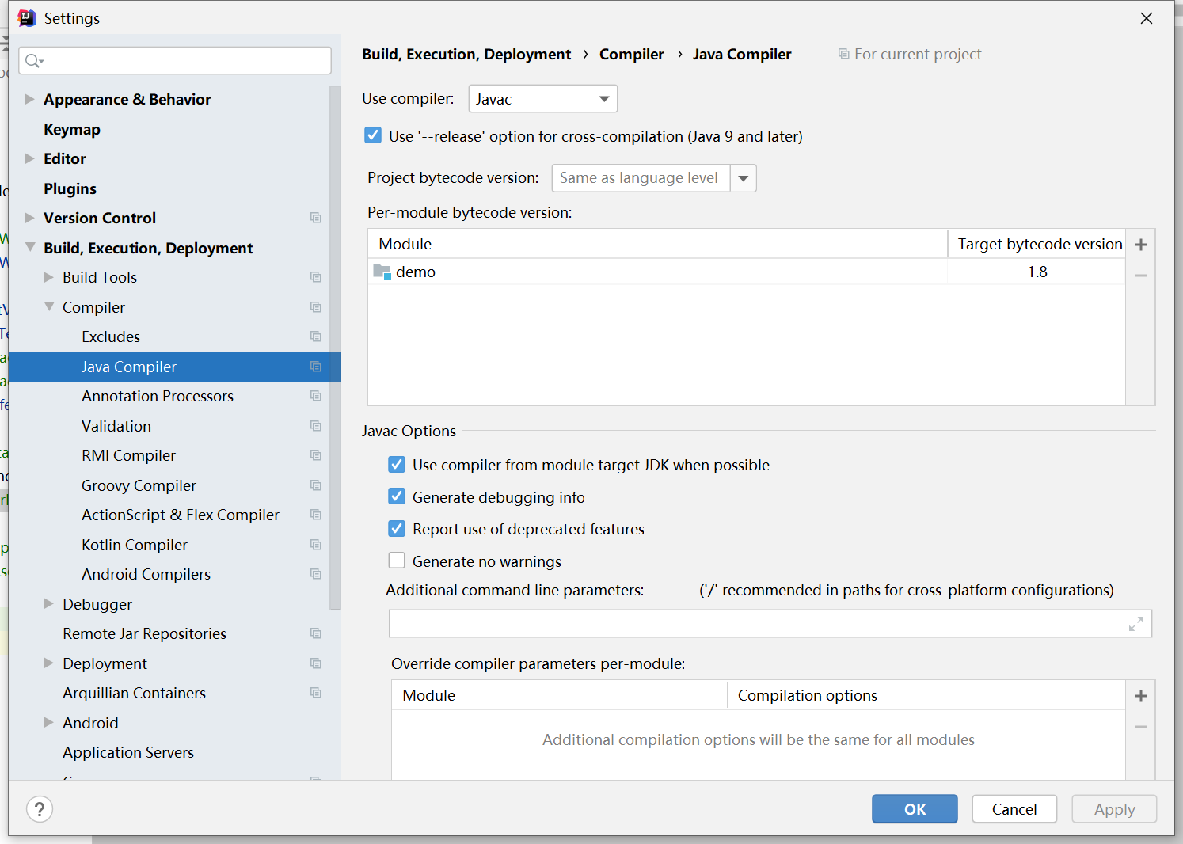Disable Generate debugging info checkbox
Image resolution: width=1183 pixels, height=844 pixels.
coord(397,496)
